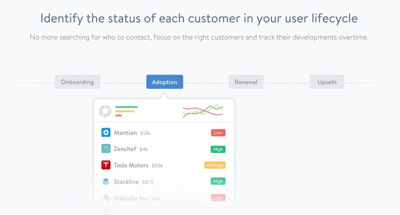
Task: Open the Stackline customer name
Action: (127, 181)
